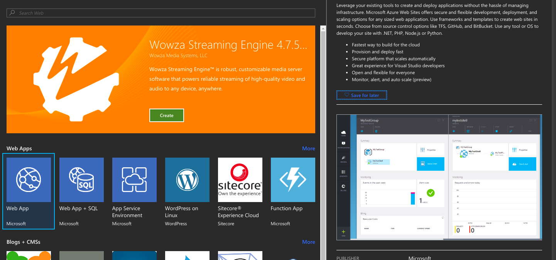Open the App Service Environment icon
This screenshot has width=556, height=260.
click(134, 180)
